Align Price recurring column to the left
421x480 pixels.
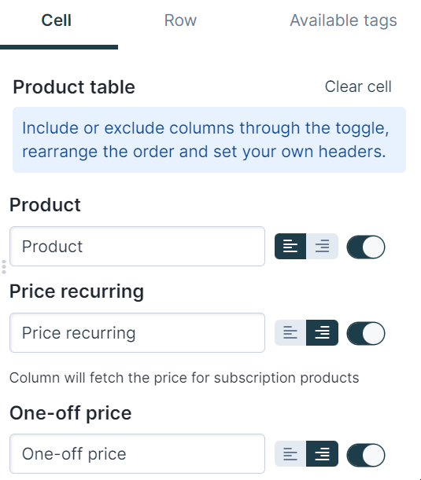pyautogui.click(x=290, y=333)
